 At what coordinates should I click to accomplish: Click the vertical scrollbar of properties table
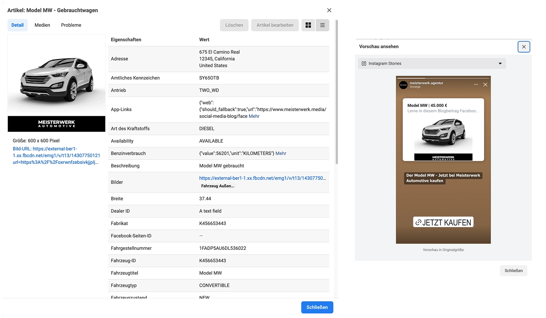337,91
